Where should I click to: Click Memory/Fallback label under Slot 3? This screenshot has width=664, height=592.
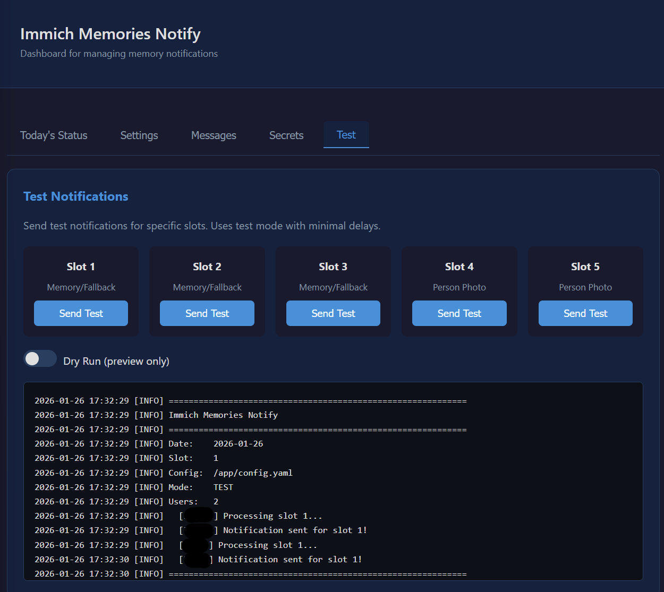tap(333, 287)
